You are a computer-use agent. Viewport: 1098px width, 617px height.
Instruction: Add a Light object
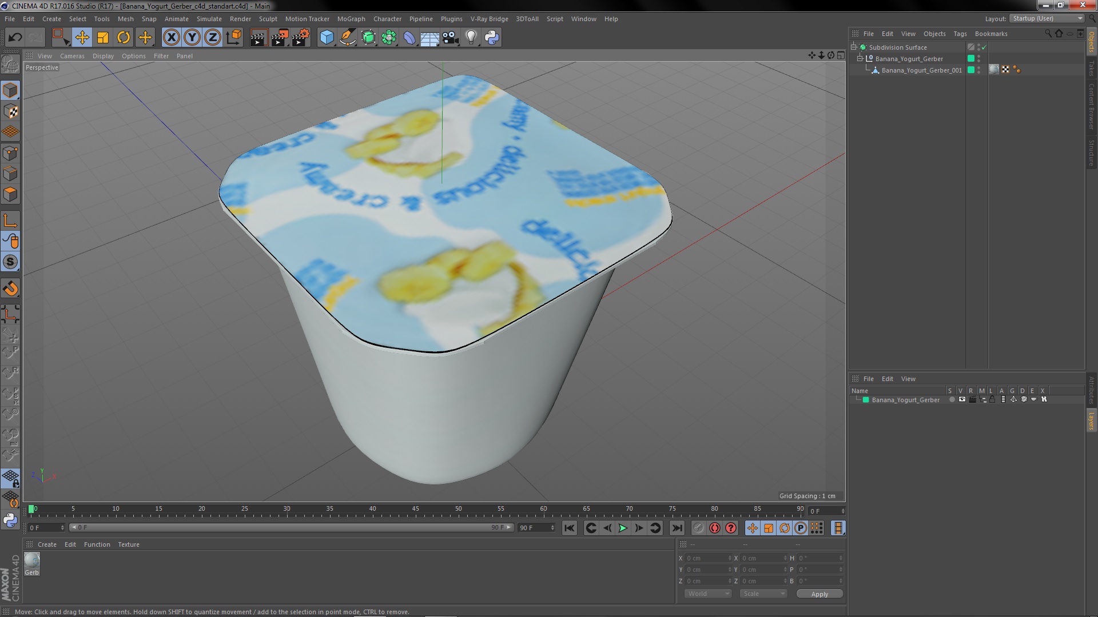coord(471,38)
